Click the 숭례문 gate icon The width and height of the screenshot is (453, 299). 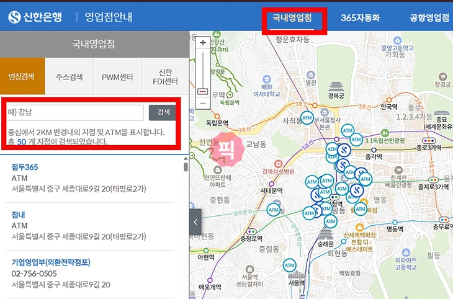(326, 234)
